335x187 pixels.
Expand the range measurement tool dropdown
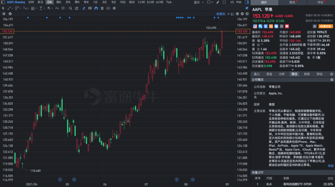36,8
